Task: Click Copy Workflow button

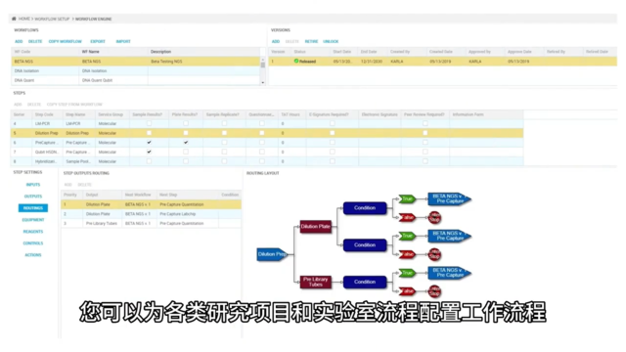Action: (66, 41)
